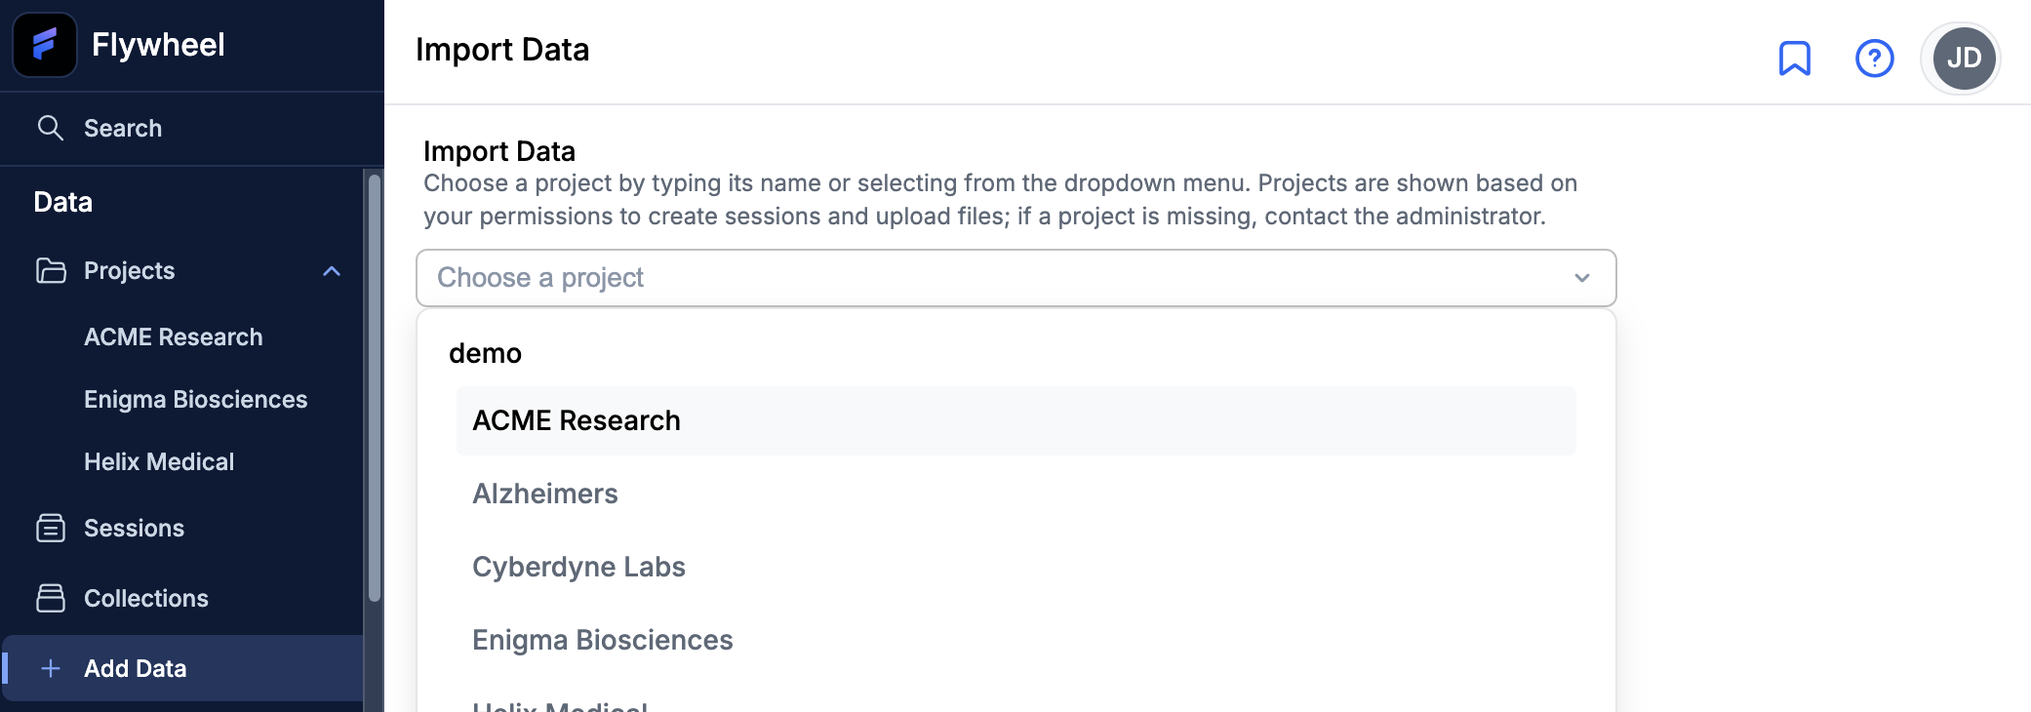Viewport: 2031px width, 712px height.
Task: Click the Projects folder icon
Action: coord(51,270)
